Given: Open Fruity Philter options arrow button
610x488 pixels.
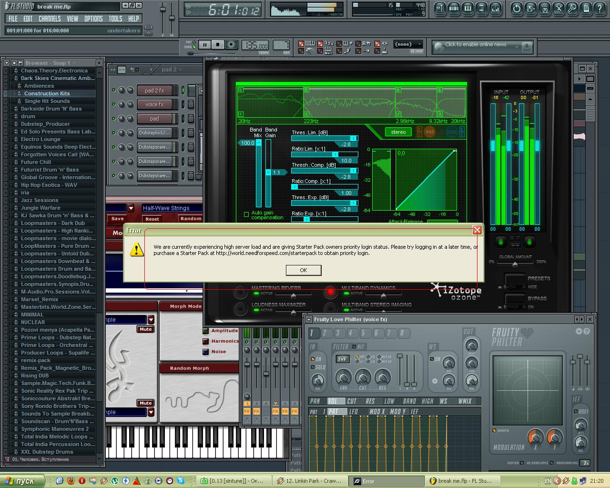Looking at the screenshot, I should (579, 331).
